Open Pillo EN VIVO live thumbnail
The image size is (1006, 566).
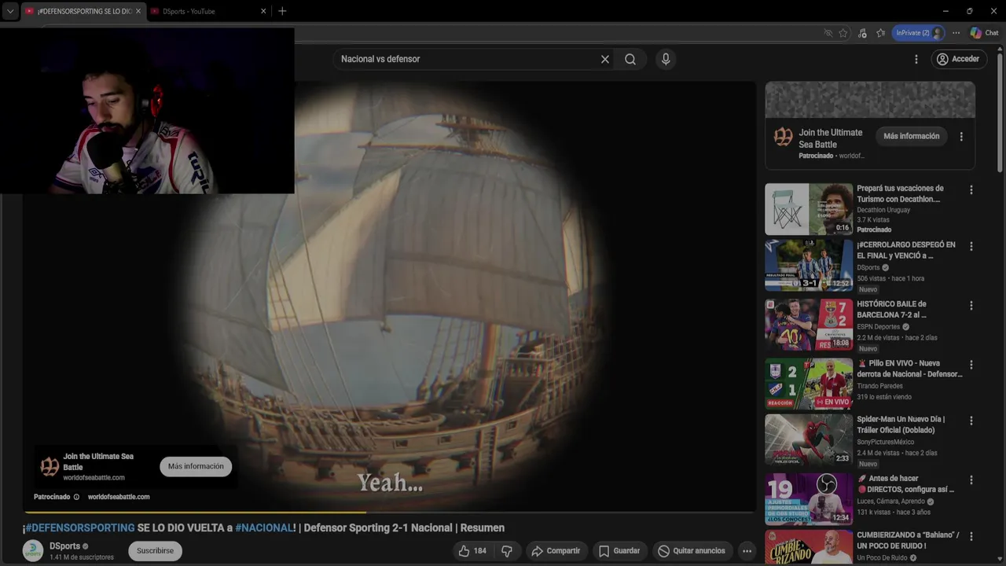(809, 384)
